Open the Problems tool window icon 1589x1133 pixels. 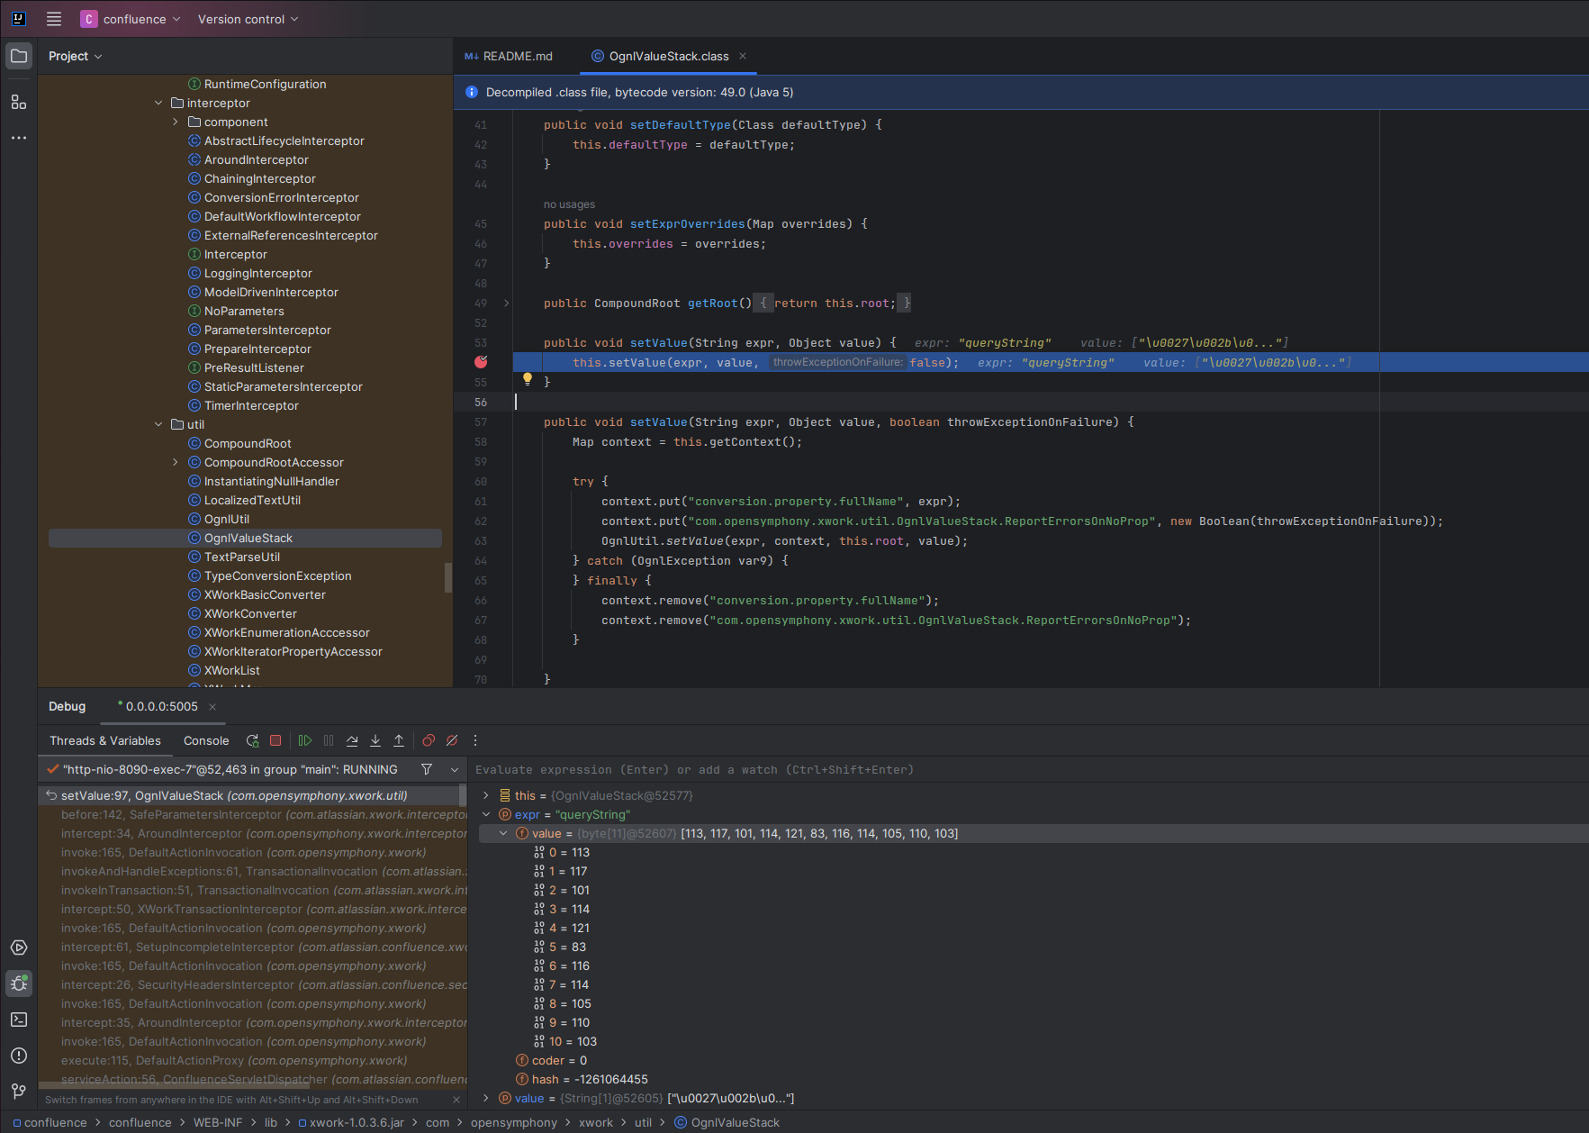[x=19, y=1056]
